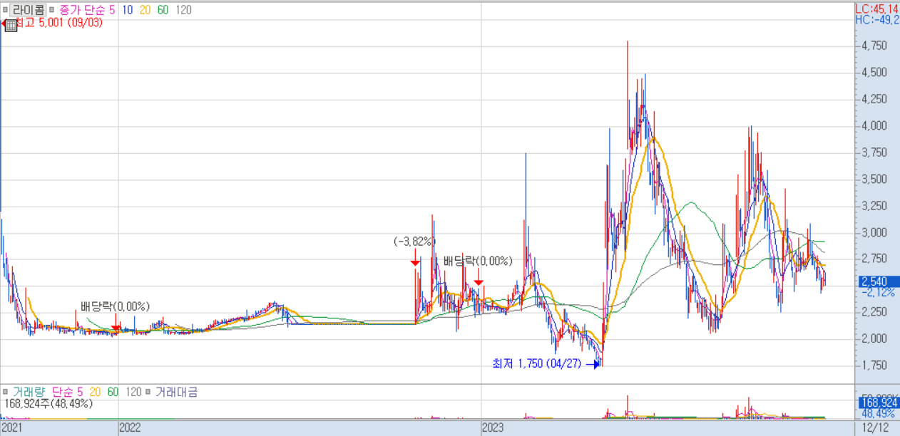Toggle the square marker before 종가 단순
Viewport: 900px width, 436px height.
(52, 11)
